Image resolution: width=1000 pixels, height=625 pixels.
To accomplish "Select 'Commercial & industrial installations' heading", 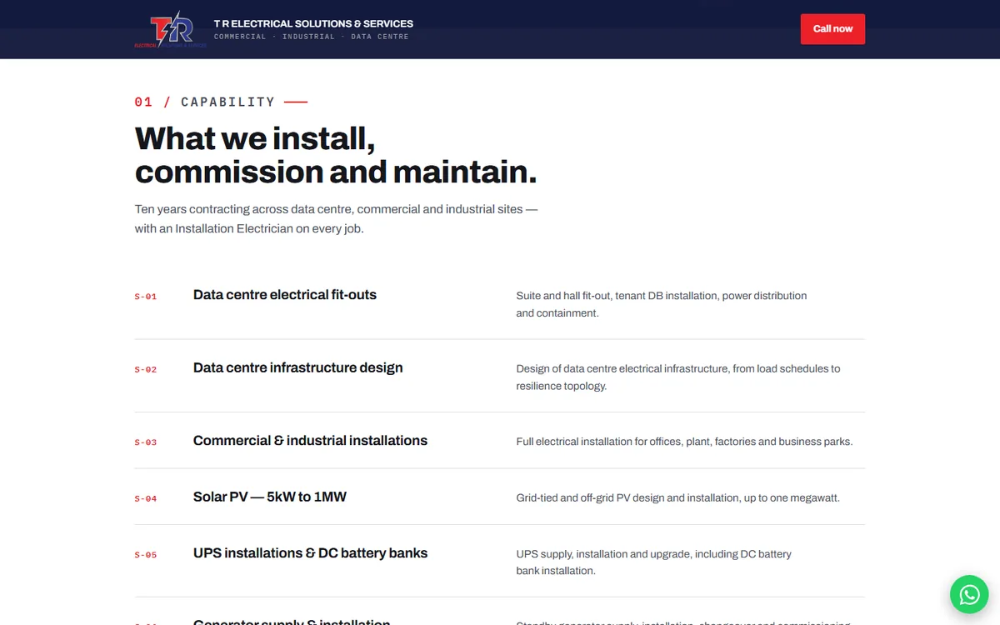I will click(x=310, y=441).
